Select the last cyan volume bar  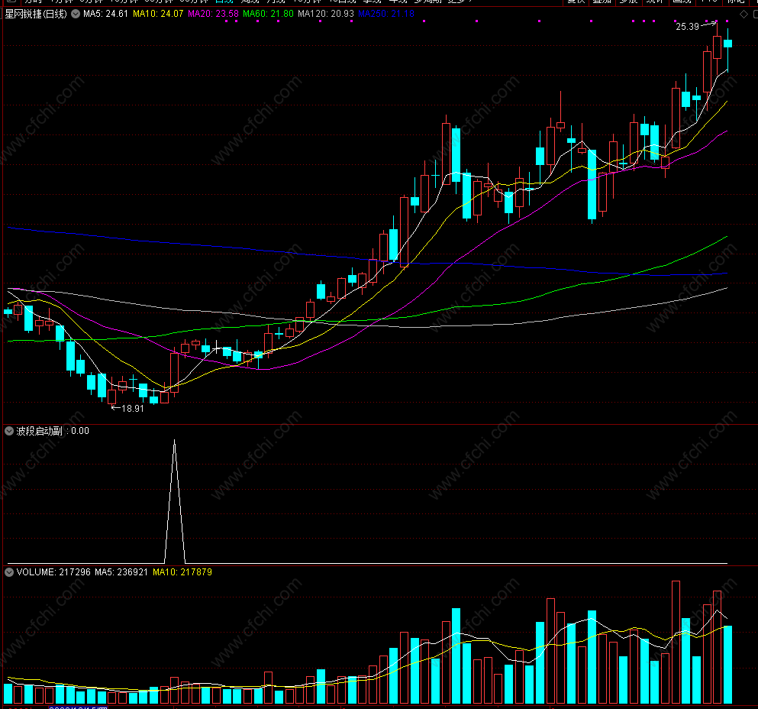(727, 665)
